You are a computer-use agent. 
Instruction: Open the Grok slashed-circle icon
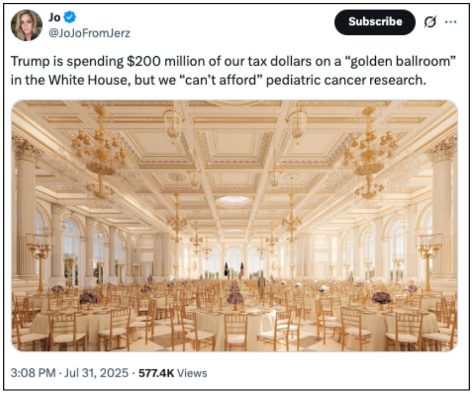click(x=430, y=22)
